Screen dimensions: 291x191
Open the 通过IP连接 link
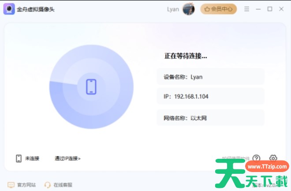click(67, 158)
